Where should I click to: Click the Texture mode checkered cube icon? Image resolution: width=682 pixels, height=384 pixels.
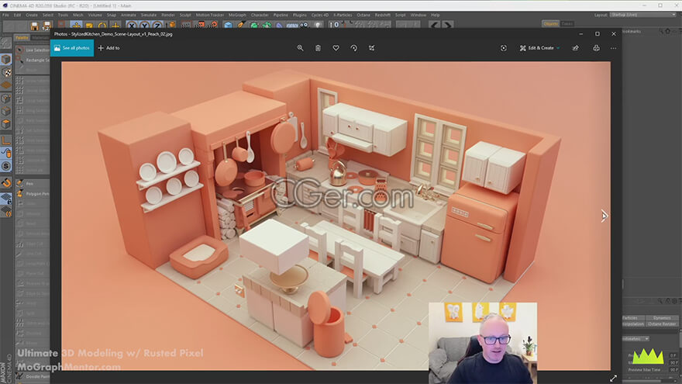[x=5, y=72]
